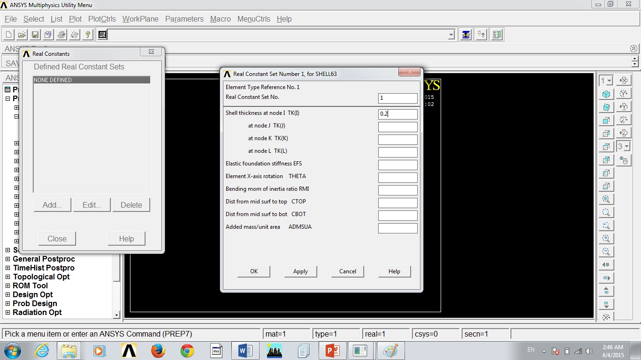Click the Pan Model Up arrow icon
Image resolution: width=641 pixels, height=360 pixels.
click(x=606, y=291)
